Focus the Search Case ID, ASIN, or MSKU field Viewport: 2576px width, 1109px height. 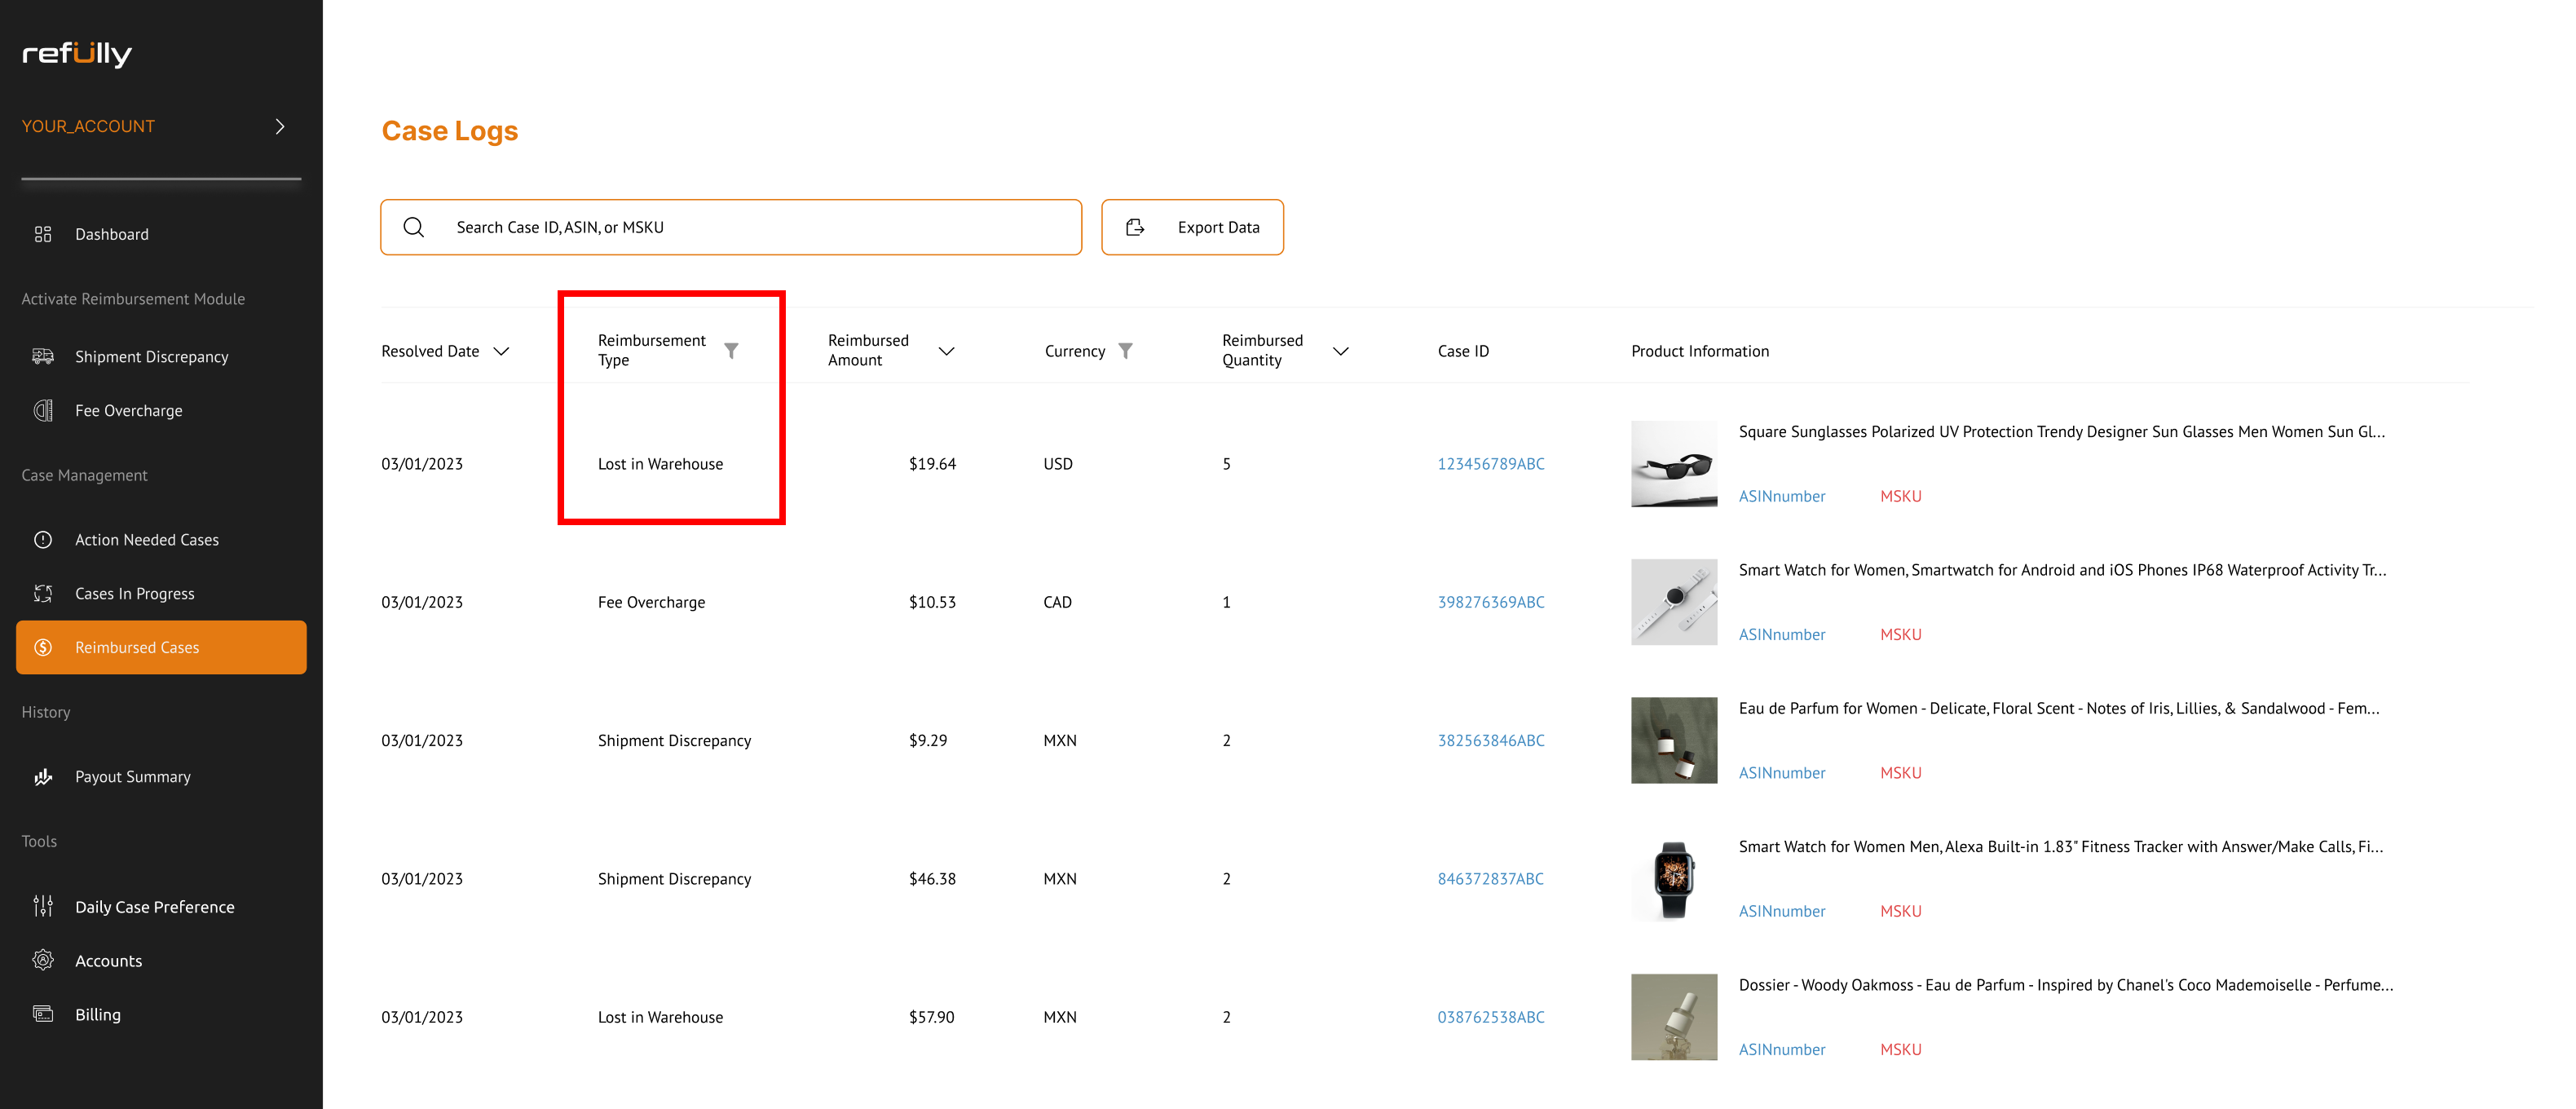731,228
